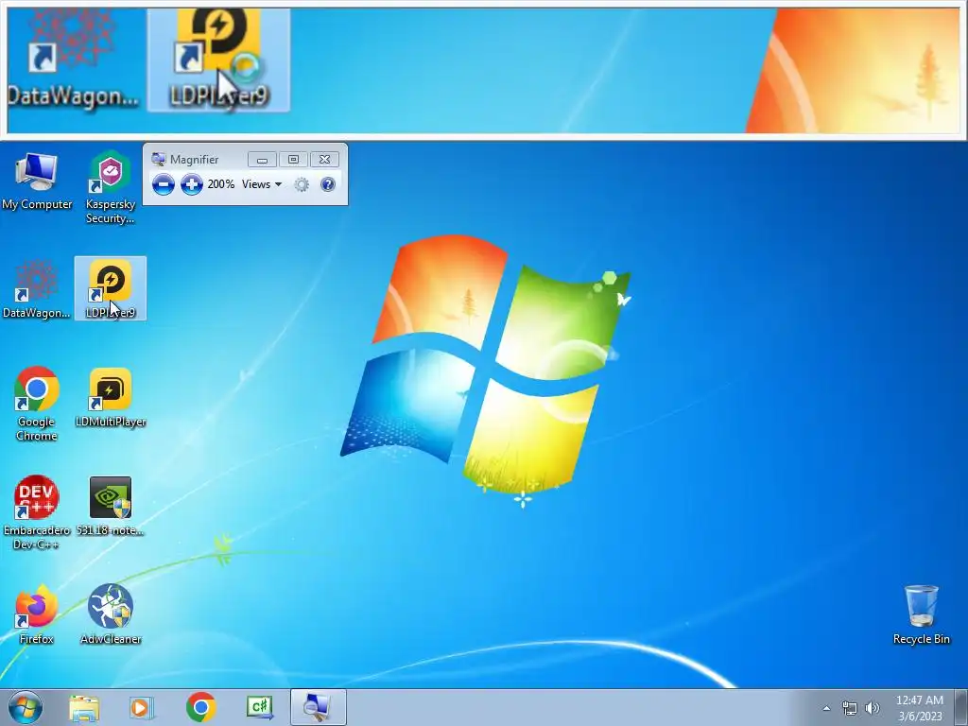Click the Show Desktop strip in taskbar
Viewport: 968px width, 726px height.
coord(961,707)
